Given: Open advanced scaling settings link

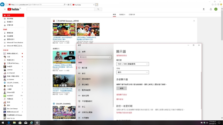Looking at the screenshot, I should [x=121, y=56].
